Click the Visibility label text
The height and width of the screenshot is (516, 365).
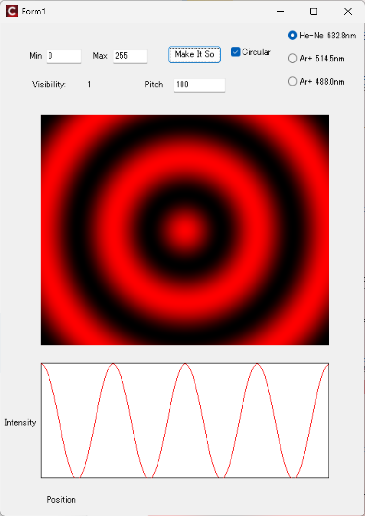[49, 85]
